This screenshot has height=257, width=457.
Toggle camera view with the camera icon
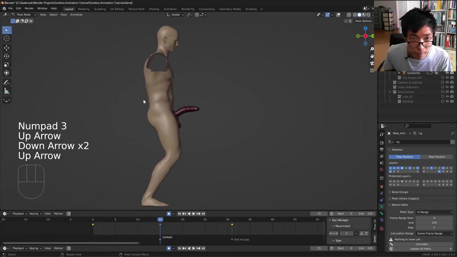[x=372, y=63]
